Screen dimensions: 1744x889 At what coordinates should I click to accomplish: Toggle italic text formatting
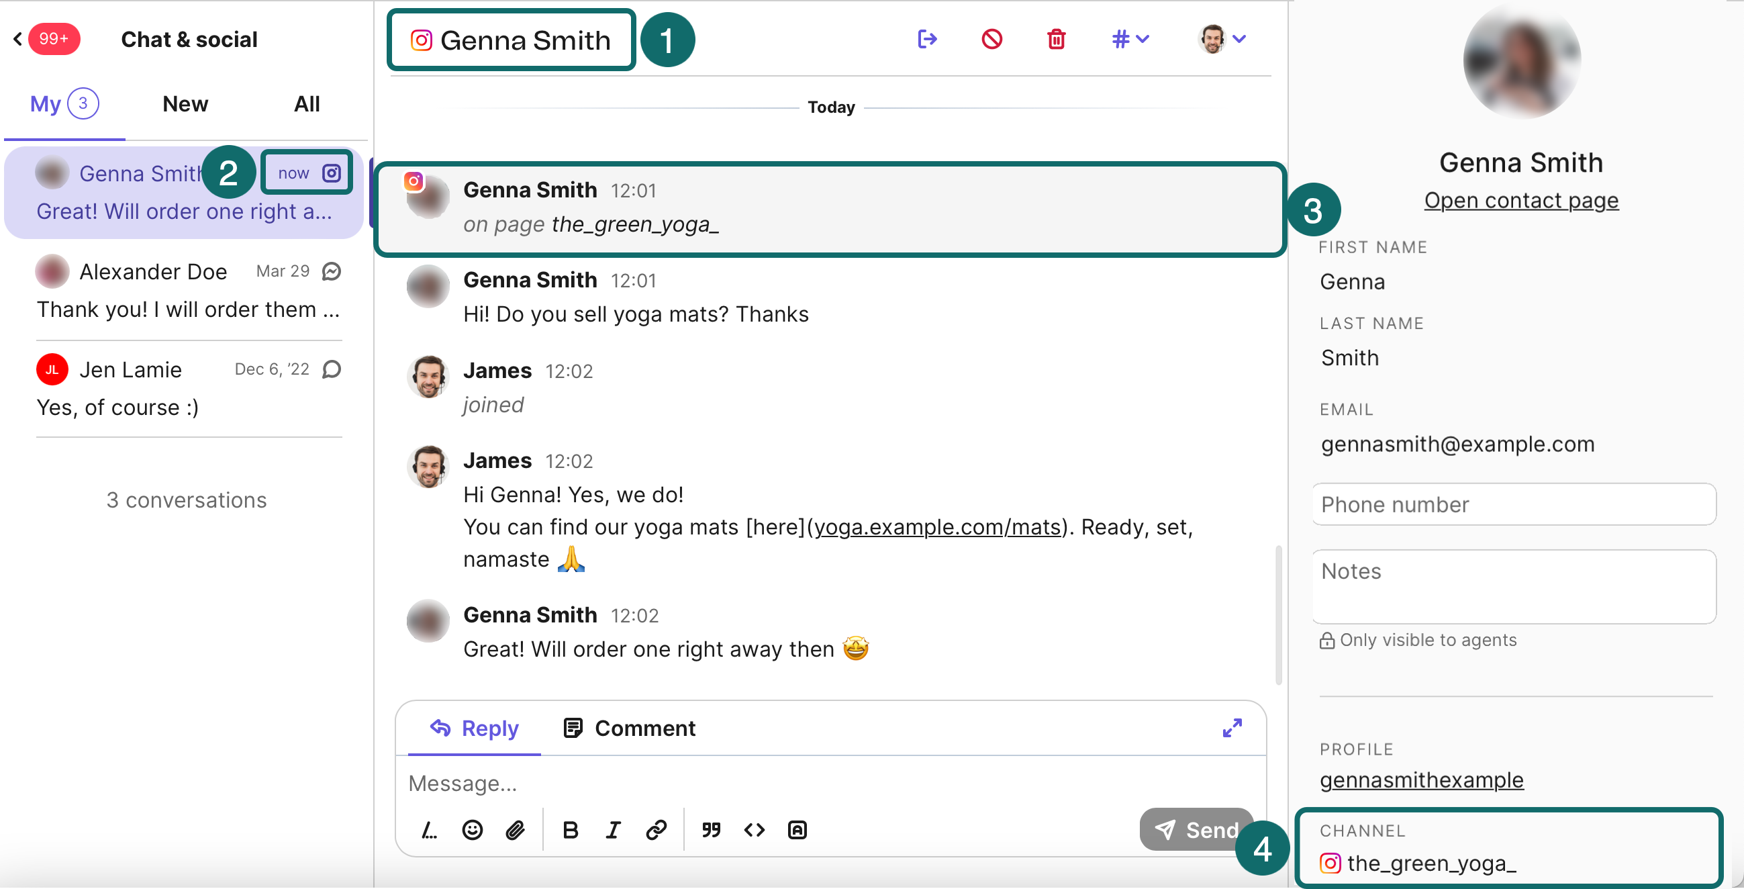(x=613, y=829)
